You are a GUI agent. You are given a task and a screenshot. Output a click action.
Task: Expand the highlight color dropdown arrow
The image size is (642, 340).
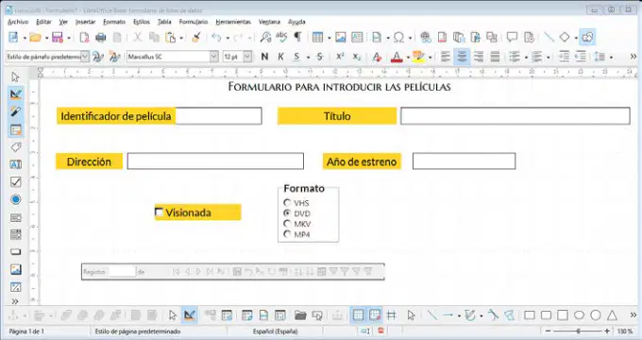point(430,58)
